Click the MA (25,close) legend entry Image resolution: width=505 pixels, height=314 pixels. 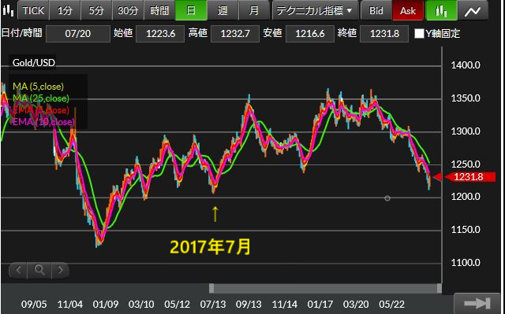click(x=40, y=98)
